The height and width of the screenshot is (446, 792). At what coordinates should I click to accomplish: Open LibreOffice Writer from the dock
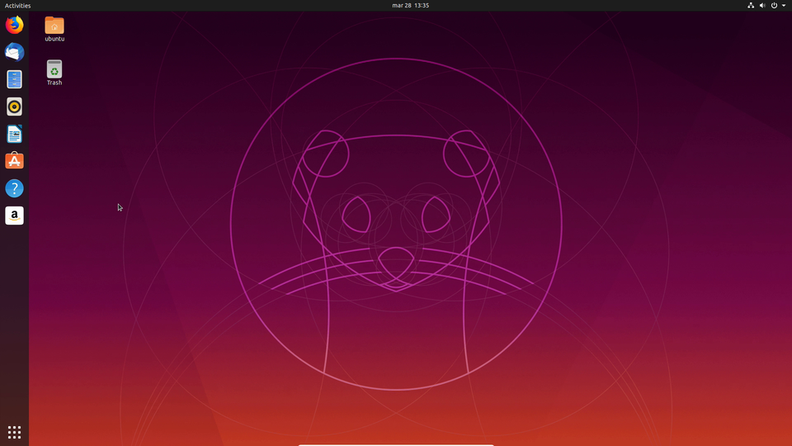[14, 134]
